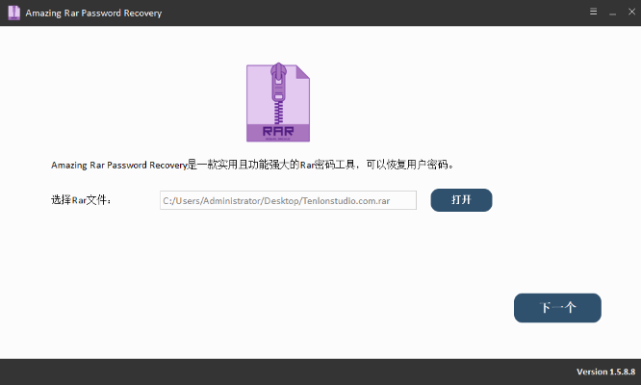Click the 下一个 button to proceed
The height and width of the screenshot is (385, 641).
click(557, 308)
